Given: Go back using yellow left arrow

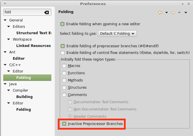Looking at the screenshot, I should (160, 12).
